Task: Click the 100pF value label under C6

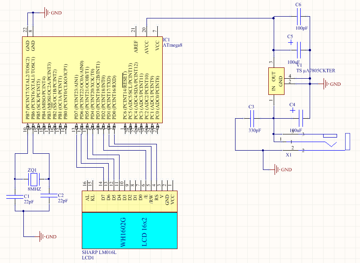Action: 302,28
